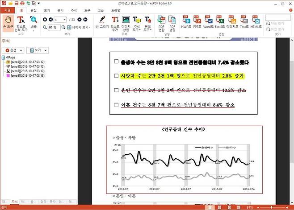Open the Edit Tools (편집 도구) dropdown

[x=148, y=24]
